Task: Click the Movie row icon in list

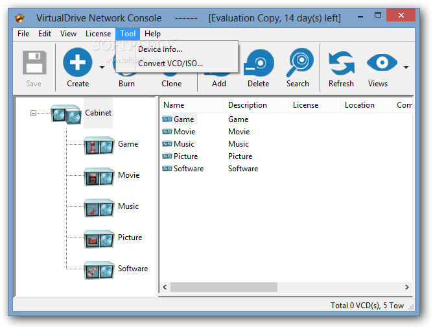Action: tap(167, 132)
